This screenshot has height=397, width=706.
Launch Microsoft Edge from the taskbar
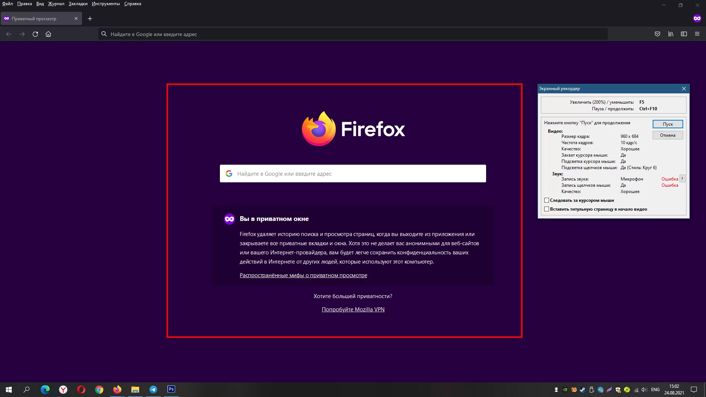click(45, 390)
